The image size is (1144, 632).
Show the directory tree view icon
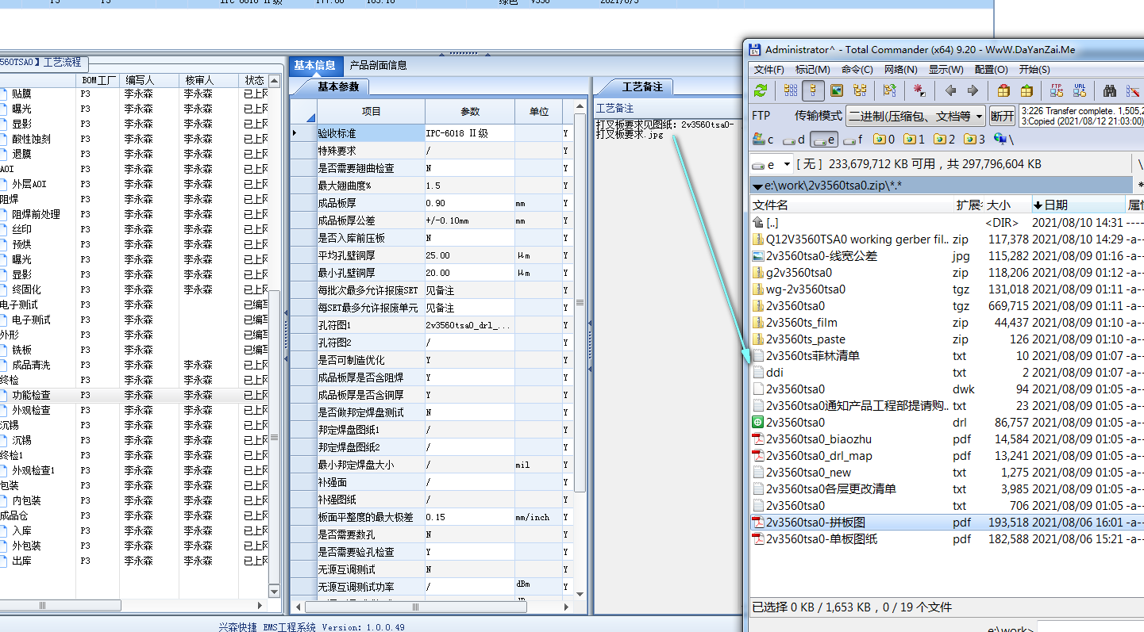pos(860,90)
